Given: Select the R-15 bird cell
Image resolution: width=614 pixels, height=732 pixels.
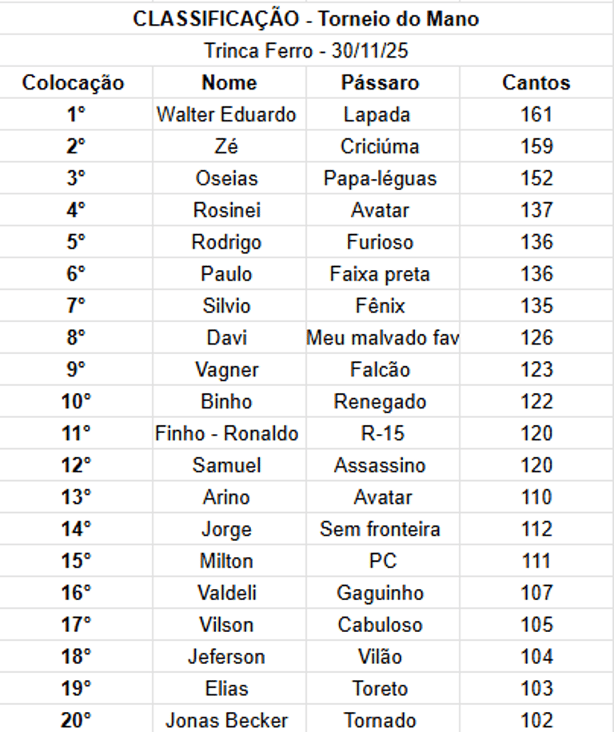Looking at the screenshot, I should (x=382, y=433).
